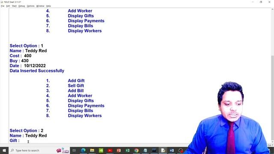The width and height of the screenshot is (274, 154).
Task: Click the 'Data Inserted Successfully' message
Action: (x=37, y=71)
